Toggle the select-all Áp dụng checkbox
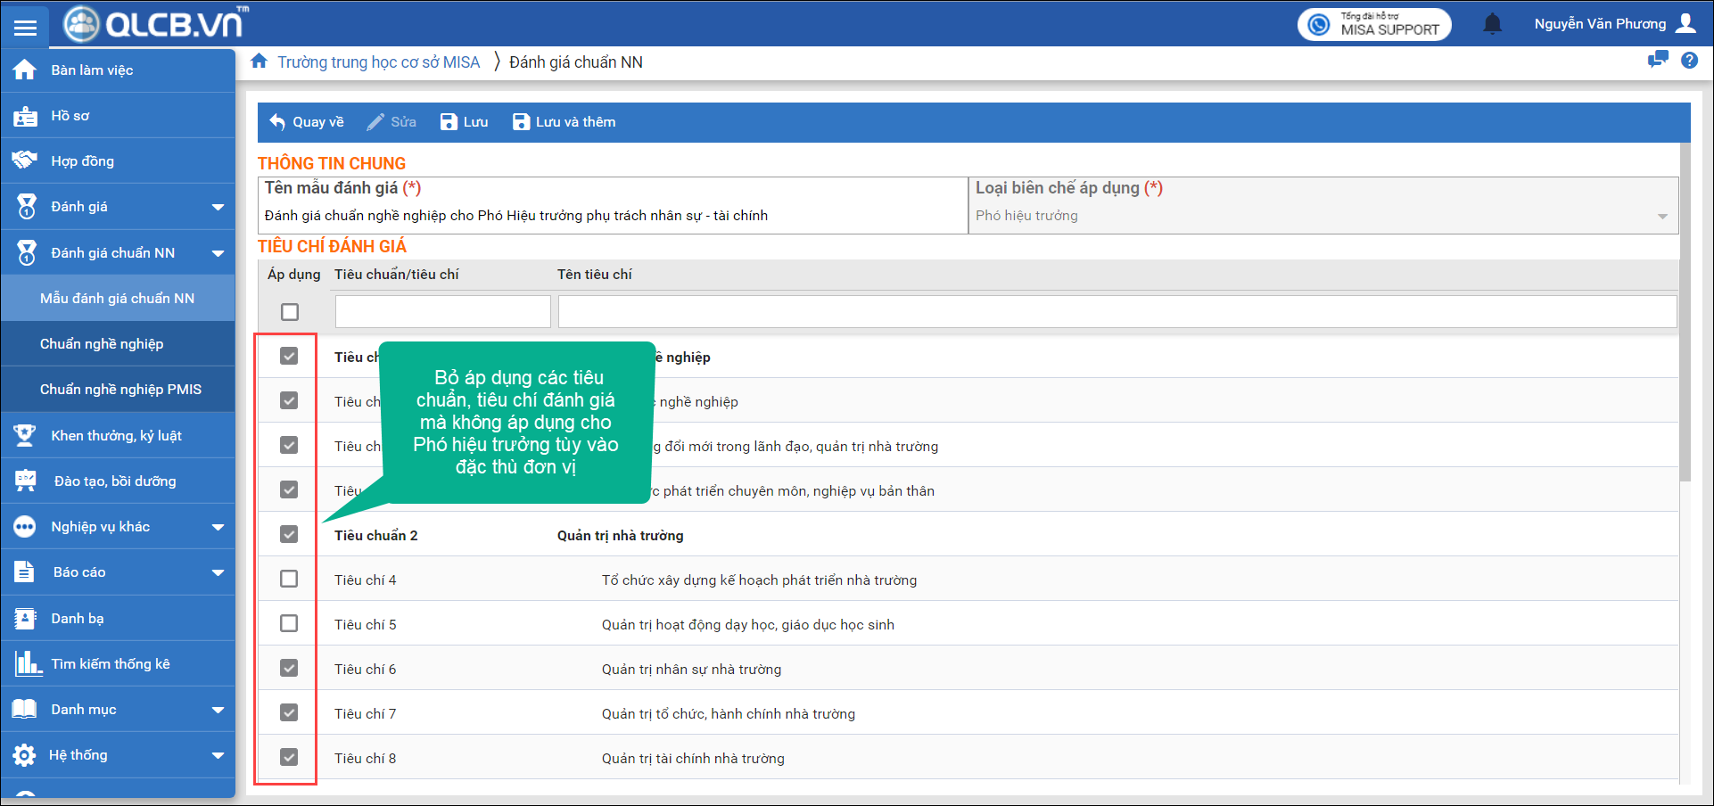1714x806 pixels. coord(290,312)
